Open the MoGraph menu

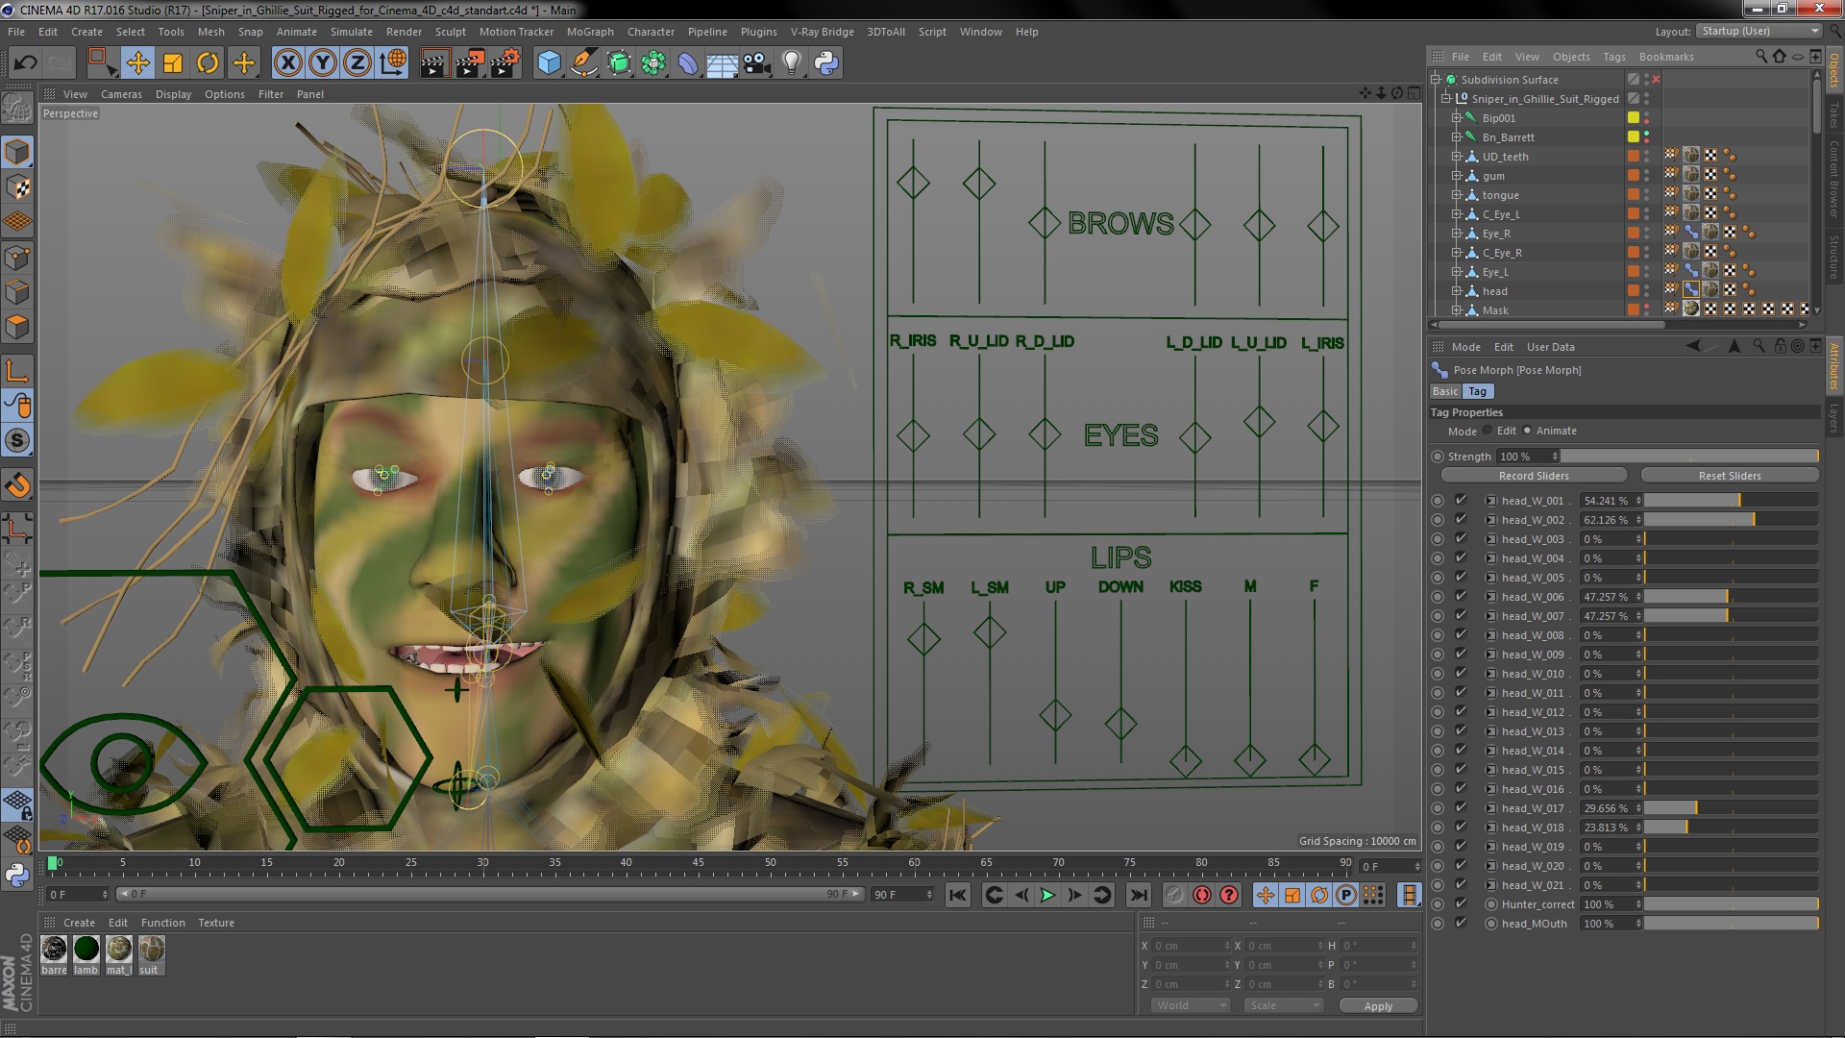590,32
